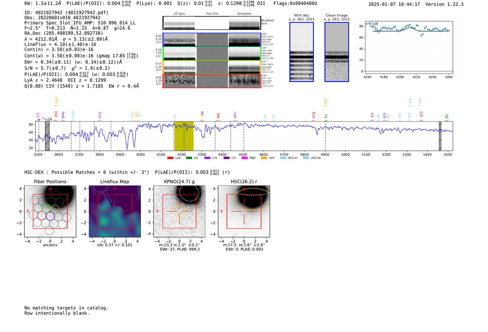Select the Q(0.00) CIV (1549) line
Image resolution: width=488 pixels, height=332 pixels.
coord(82,86)
